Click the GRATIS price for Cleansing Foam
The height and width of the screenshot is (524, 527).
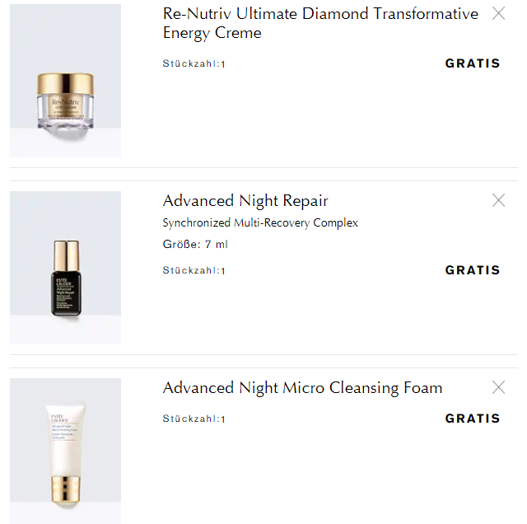pyautogui.click(x=473, y=419)
